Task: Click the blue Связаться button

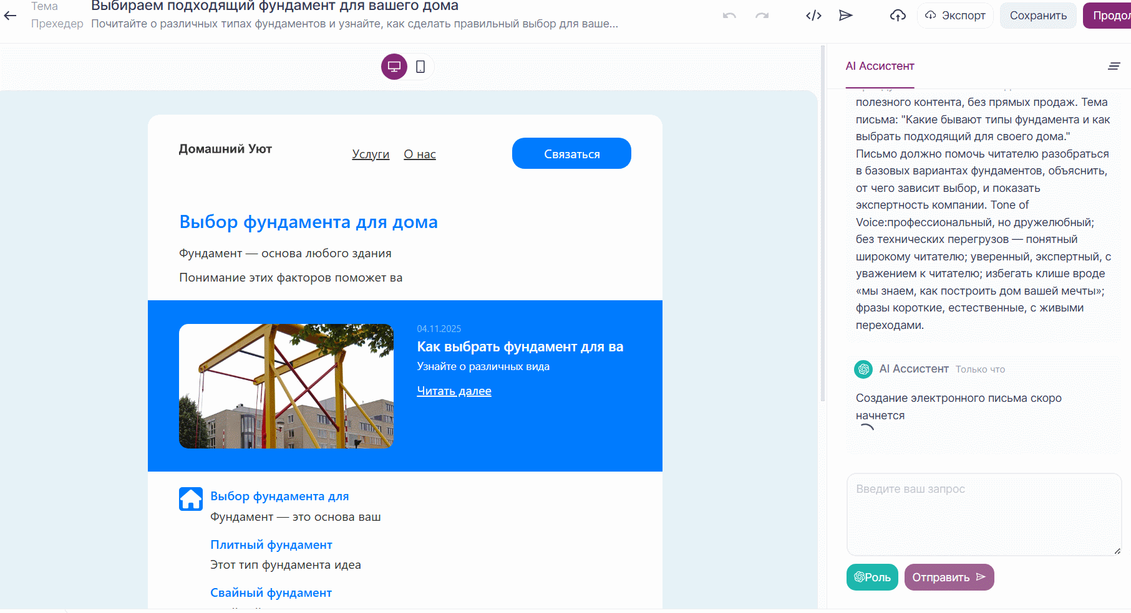Action: click(571, 153)
